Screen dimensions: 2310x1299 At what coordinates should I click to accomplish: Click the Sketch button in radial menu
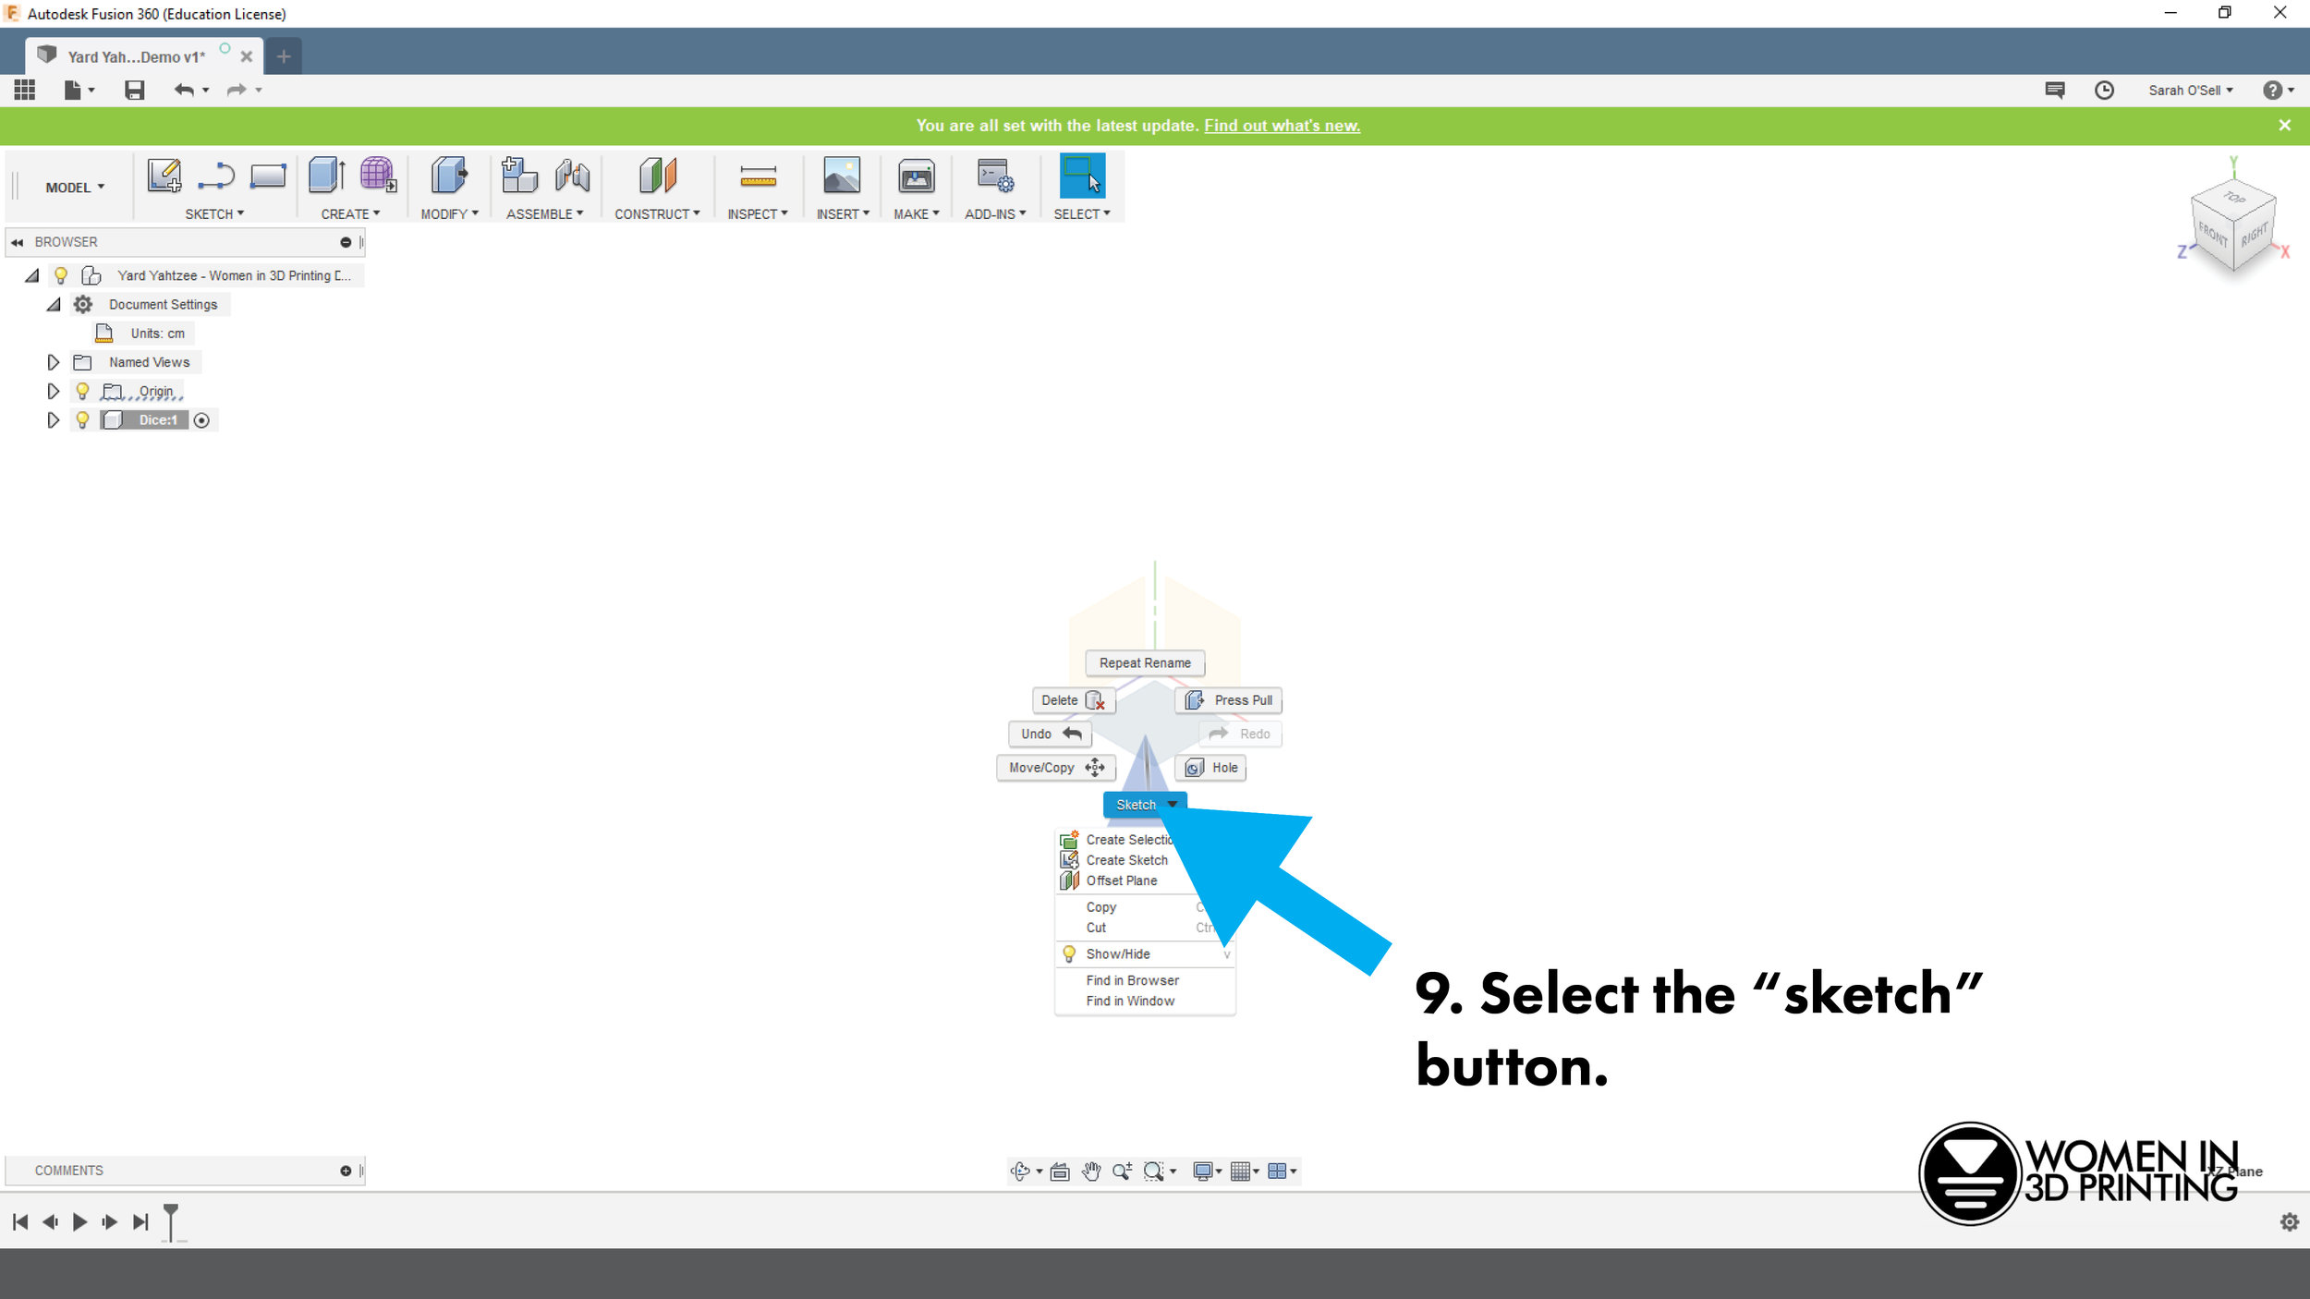pyautogui.click(x=1144, y=803)
